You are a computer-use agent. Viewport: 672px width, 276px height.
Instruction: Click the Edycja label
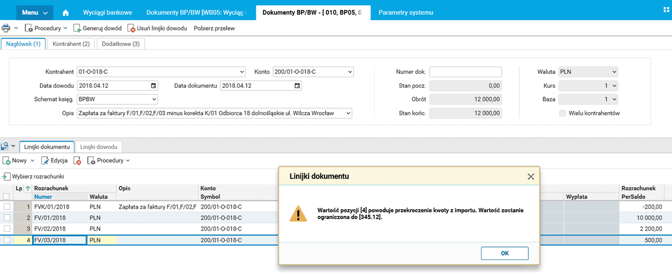[59, 161]
